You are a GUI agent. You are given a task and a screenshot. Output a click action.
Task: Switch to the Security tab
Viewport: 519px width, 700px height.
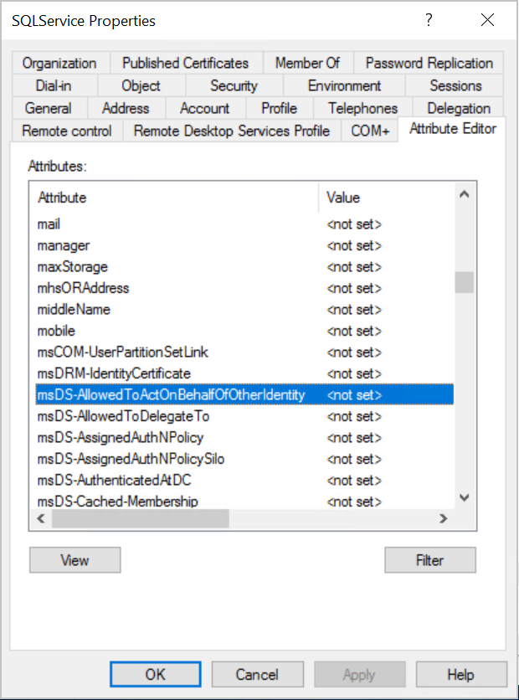click(234, 85)
